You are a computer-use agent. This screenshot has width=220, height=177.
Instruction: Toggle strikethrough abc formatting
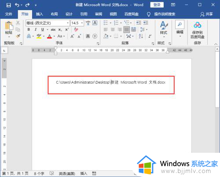click(53, 29)
